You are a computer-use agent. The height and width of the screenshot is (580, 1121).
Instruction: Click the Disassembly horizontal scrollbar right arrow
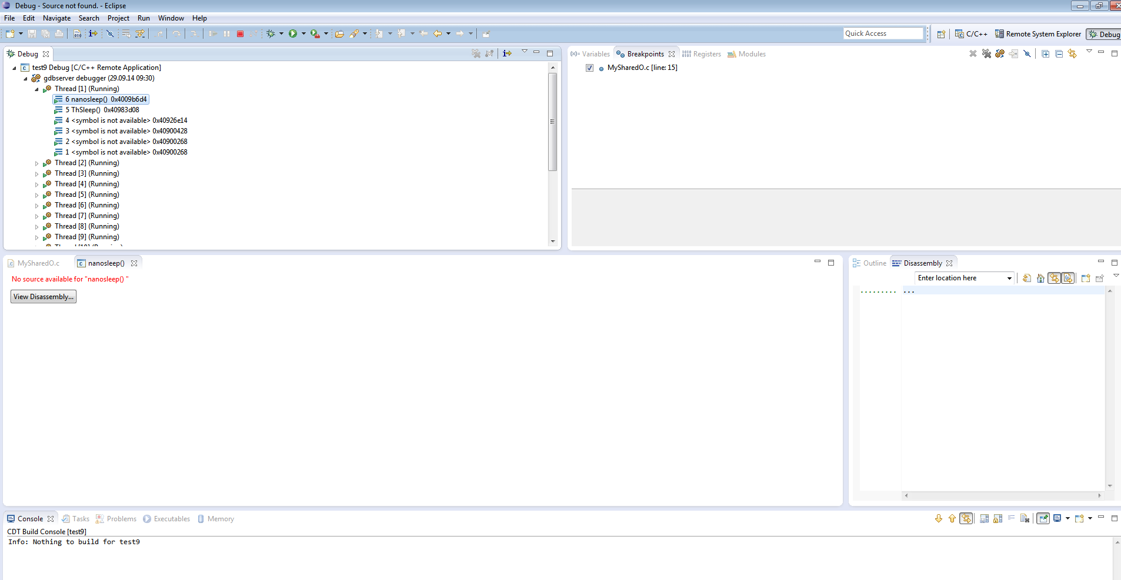1099,495
